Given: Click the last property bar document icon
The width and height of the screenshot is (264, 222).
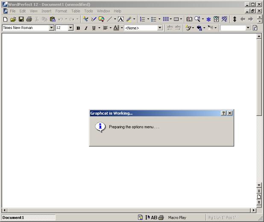Looking at the screenshot, I should click(x=255, y=28).
